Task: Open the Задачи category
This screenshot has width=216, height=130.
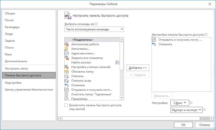Action: (10, 41)
